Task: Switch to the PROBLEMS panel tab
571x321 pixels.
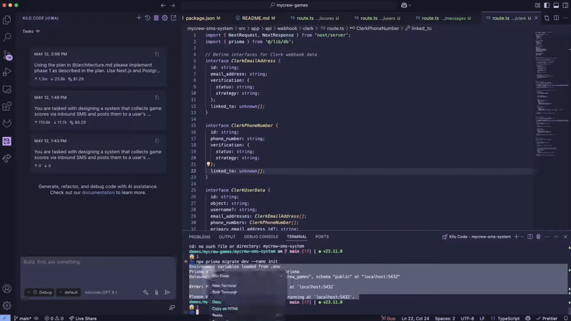Action: point(200,237)
